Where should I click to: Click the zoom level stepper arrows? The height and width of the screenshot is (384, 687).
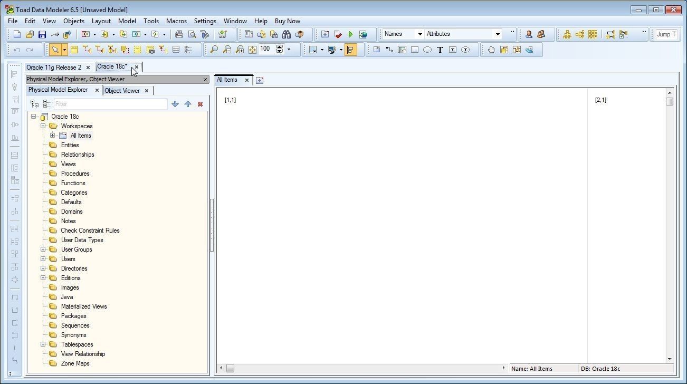pos(279,50)
